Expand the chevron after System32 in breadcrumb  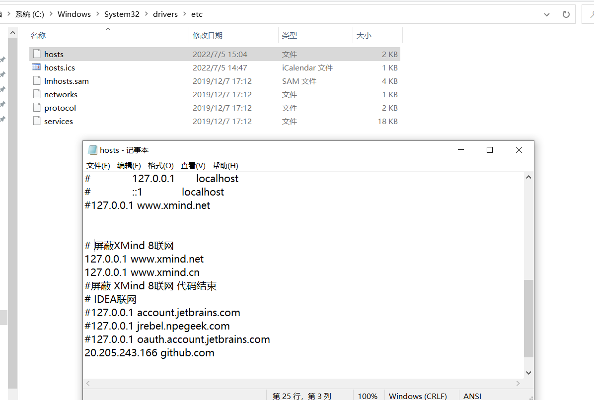pyautogui.click(x=146, y=14)
